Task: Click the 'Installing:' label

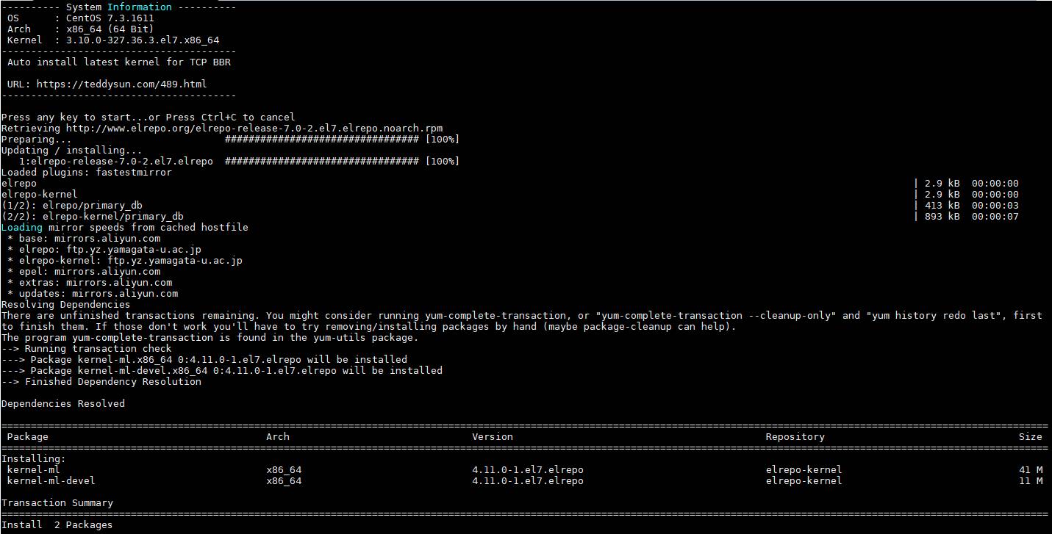Action: pyautogui.click(x=34, y=459)
